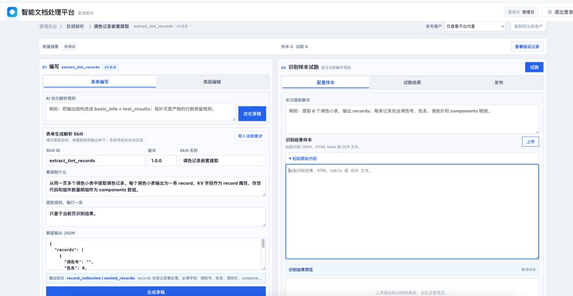Click the 查看验证记录 button
573x296 pixels.
[527, 47]
